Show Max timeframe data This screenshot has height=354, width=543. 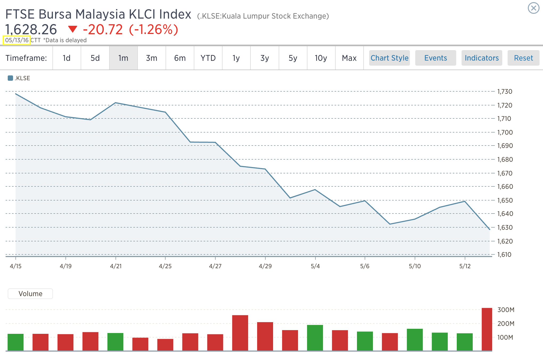click(349, 58)
